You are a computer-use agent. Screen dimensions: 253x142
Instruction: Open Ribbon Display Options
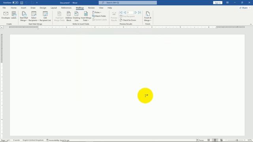(x=227, y=3)
